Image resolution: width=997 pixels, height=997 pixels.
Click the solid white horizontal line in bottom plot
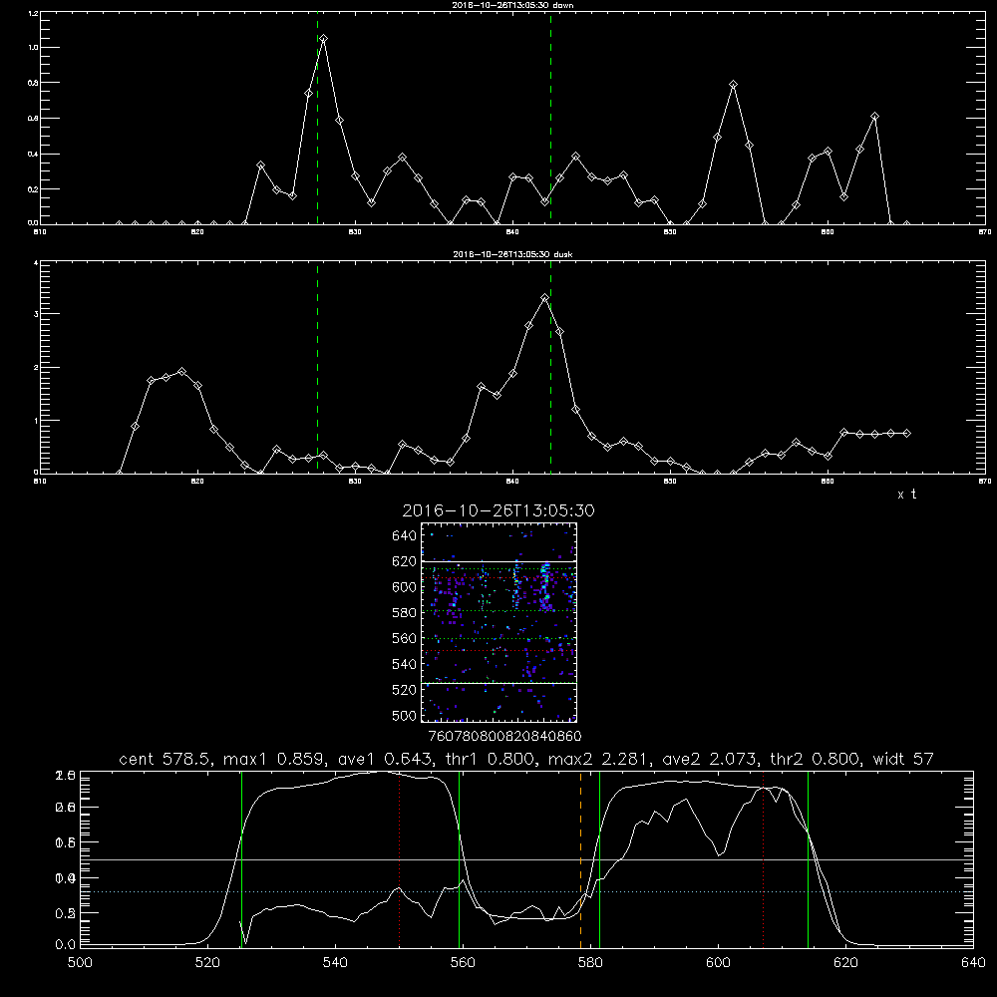point(526,859)
